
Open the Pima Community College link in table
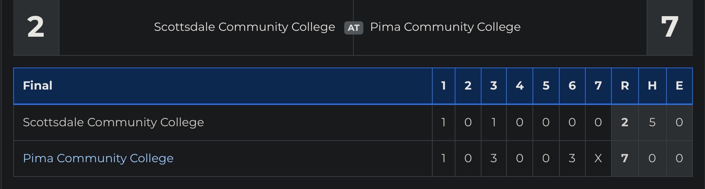coord(98,158)
